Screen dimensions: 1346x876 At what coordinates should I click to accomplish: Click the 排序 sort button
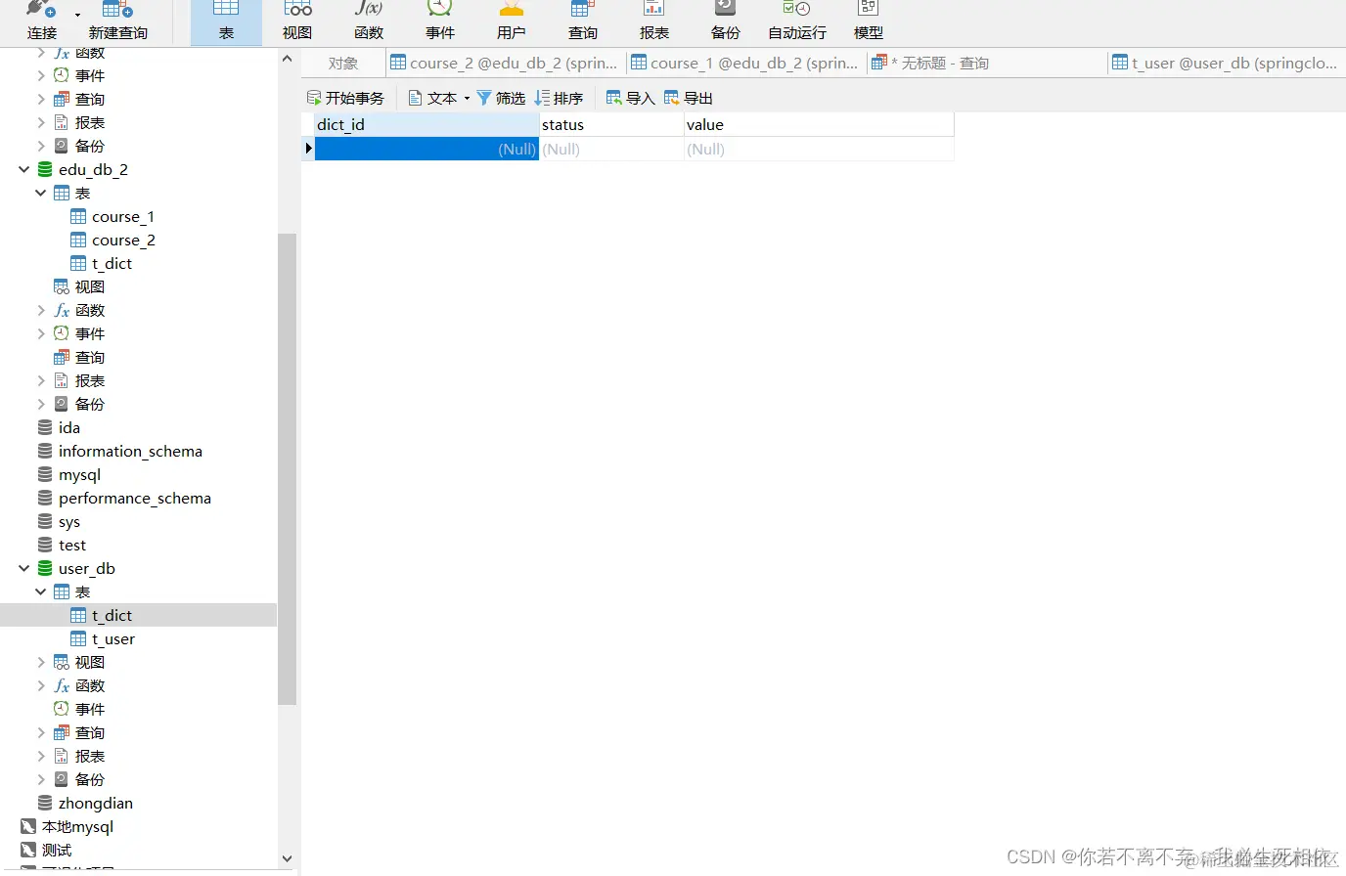click(x=559, y=98)
